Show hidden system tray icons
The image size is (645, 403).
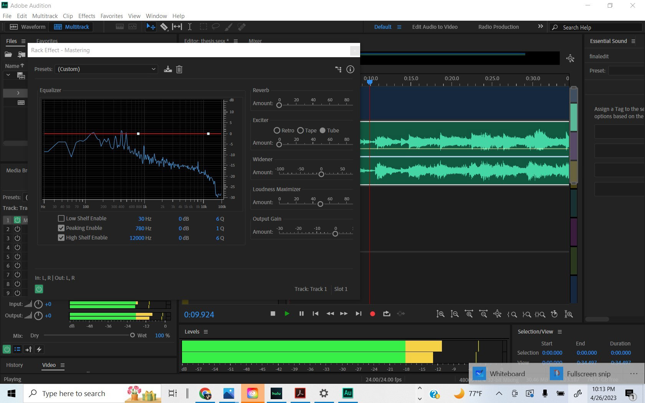tap(499, 393)
